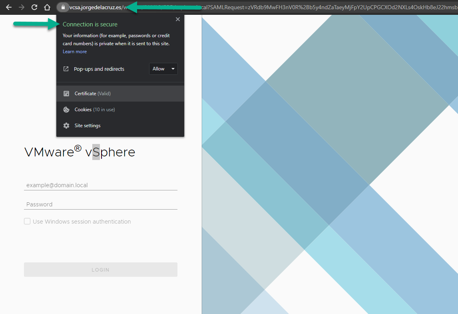Go back with the browser back arrow
This screenshot has width=458, height=314.
[x=9, y=7]
